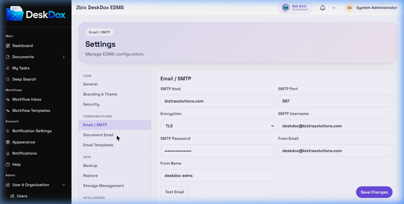This screenshot has width=404, height=204.
Task: Click the SMTP Port field
Action: click(x=335, y=101)
